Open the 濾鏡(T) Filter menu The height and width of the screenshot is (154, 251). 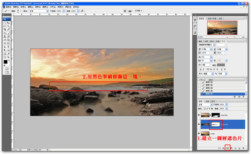tap(45, 7)
